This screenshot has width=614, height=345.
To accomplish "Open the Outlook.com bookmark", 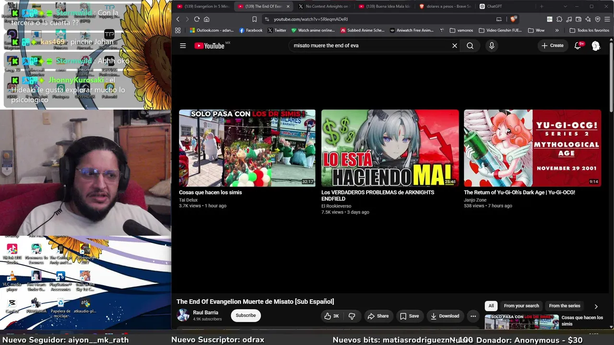I will [x=212, y=30].
